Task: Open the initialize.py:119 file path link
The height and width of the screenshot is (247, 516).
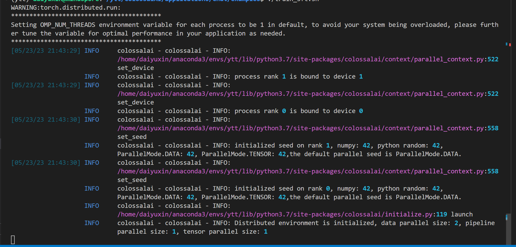Action: (x=282, y=214)
